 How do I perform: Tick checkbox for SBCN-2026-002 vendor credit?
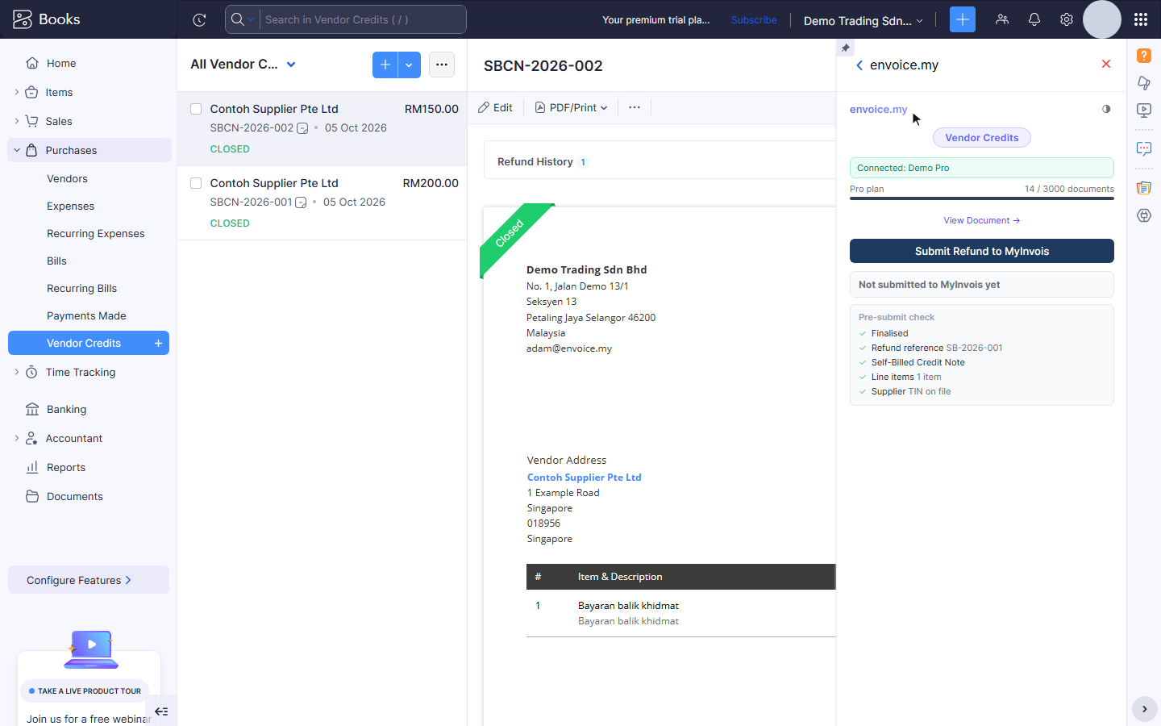coord(196,109)
